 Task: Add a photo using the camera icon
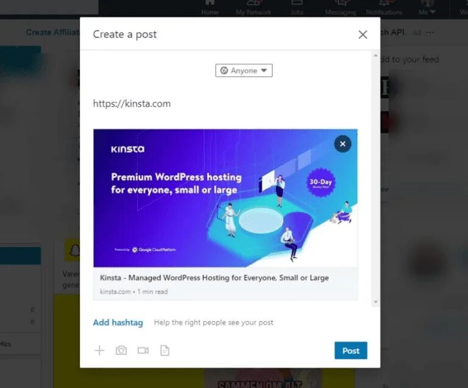(x=121, y=350)
